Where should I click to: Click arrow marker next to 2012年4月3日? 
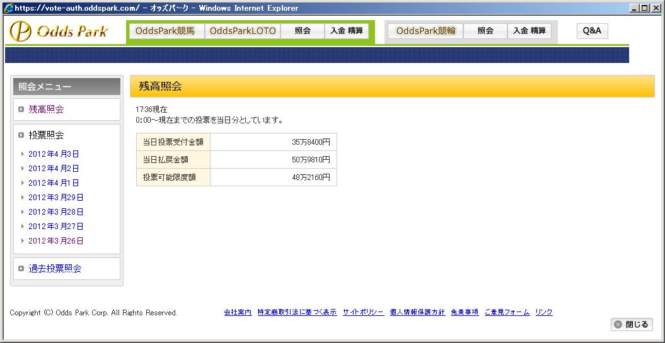[x=23, y=154]
